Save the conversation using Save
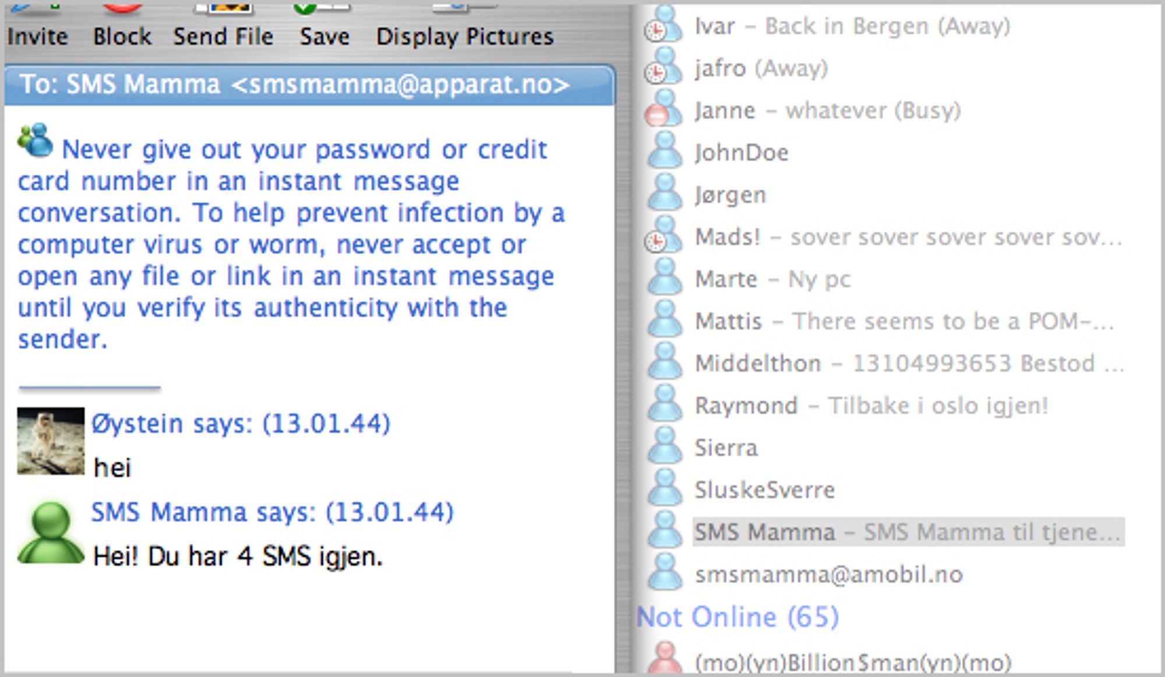The height and width of the screenshot is (677, 1165). click(x=324, y=26)
